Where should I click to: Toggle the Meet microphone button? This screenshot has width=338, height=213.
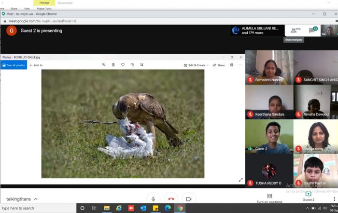click(153, 199)
